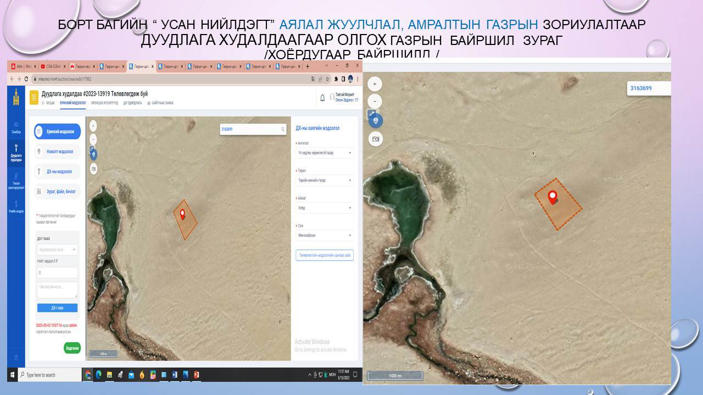Image resolution: width=703 pixels, height=395 pixels.
Task: Zoom out on the browser window map
Action: (93, 139)
